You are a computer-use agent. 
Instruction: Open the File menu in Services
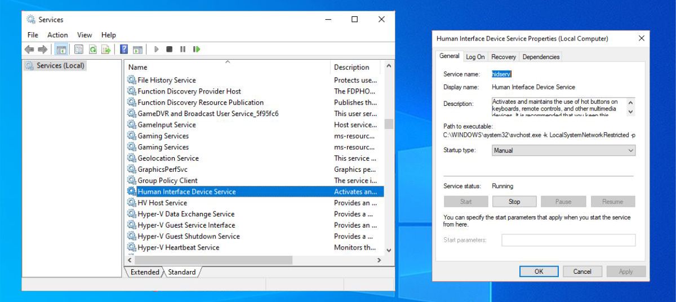coord(33,35)
